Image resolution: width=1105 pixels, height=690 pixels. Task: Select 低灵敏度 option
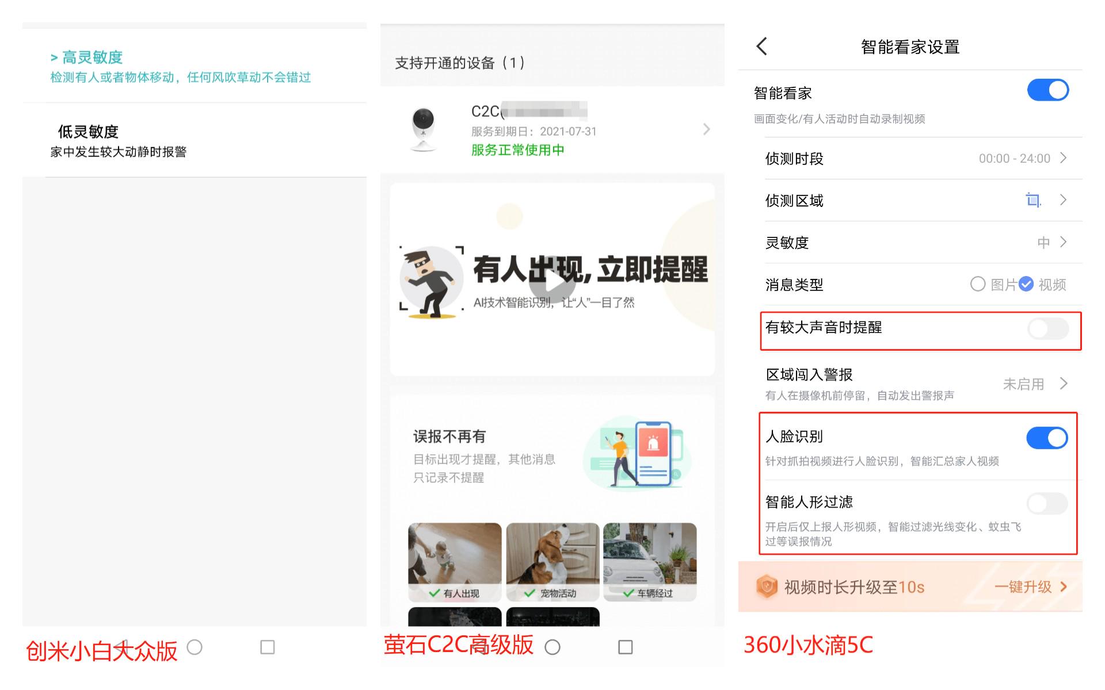[x=195, y=140]
